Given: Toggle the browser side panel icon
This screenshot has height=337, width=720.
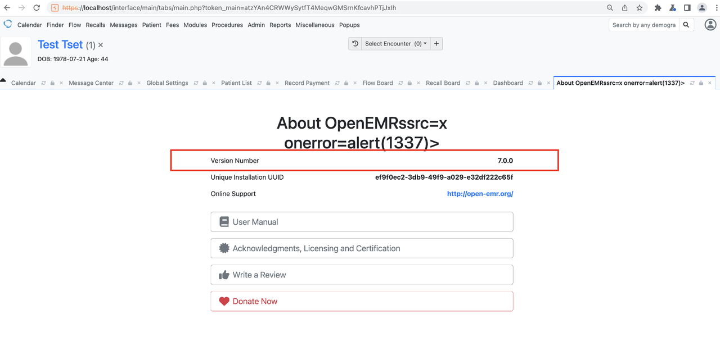Looking at the screenshot, I should point(687,8).
